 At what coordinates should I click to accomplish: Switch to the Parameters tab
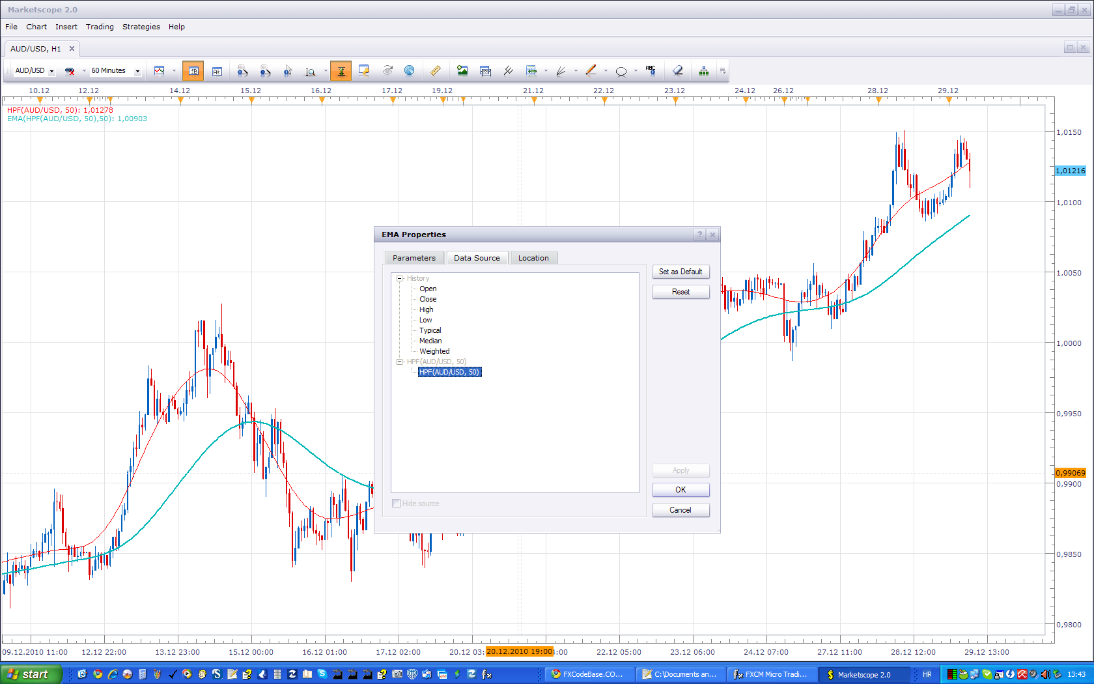[x=414, y=258]
